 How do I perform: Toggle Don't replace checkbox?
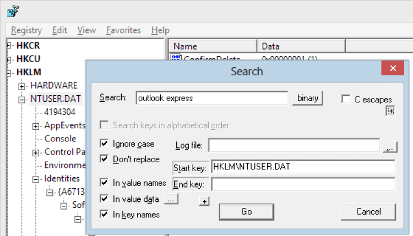[x=104, y=159]
